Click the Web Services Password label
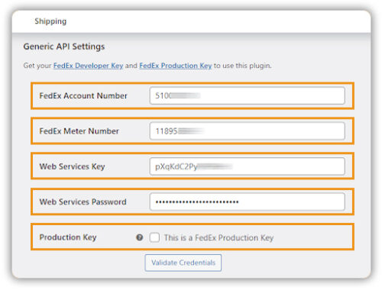382x290 pixels. [x=83, y=202]
